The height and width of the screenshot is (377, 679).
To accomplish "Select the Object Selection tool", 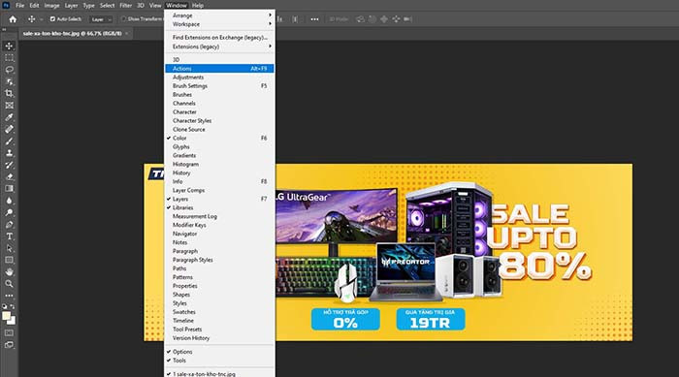I will click(x=9, y=81).
